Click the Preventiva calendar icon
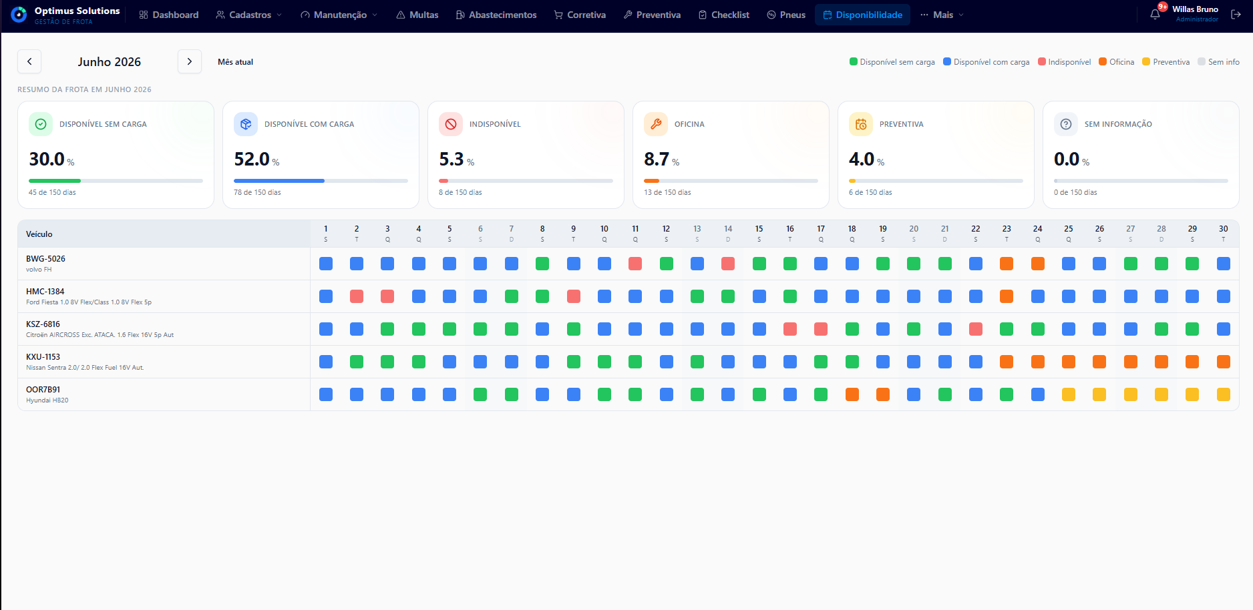Image resolution: width=1253 pixels, height=610 pixels. (x=861, y=124)
